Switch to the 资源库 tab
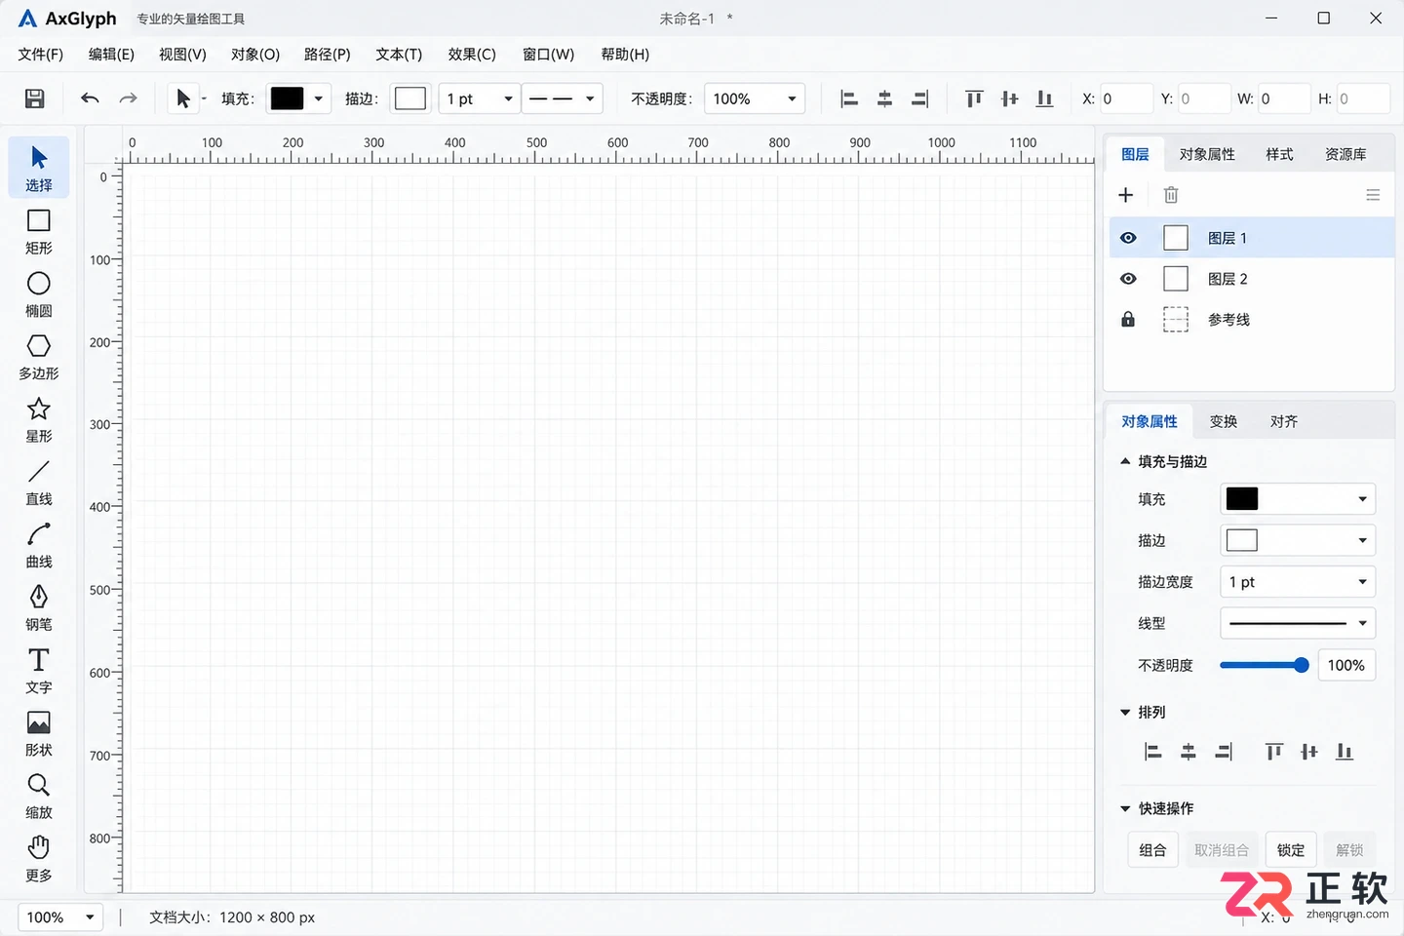Screen dimensions: 1404x936 [1345, 154]
